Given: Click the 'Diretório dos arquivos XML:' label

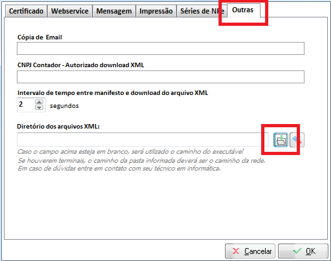Looking at the screenshot, I should (58, 127).
